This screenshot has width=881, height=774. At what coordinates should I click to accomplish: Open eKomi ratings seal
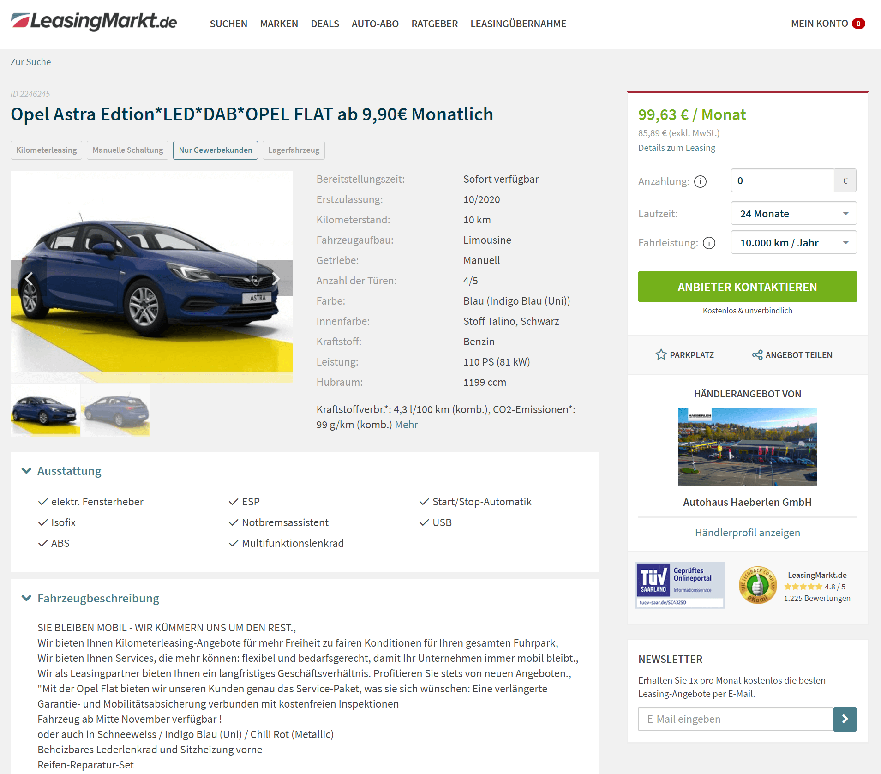757,585
